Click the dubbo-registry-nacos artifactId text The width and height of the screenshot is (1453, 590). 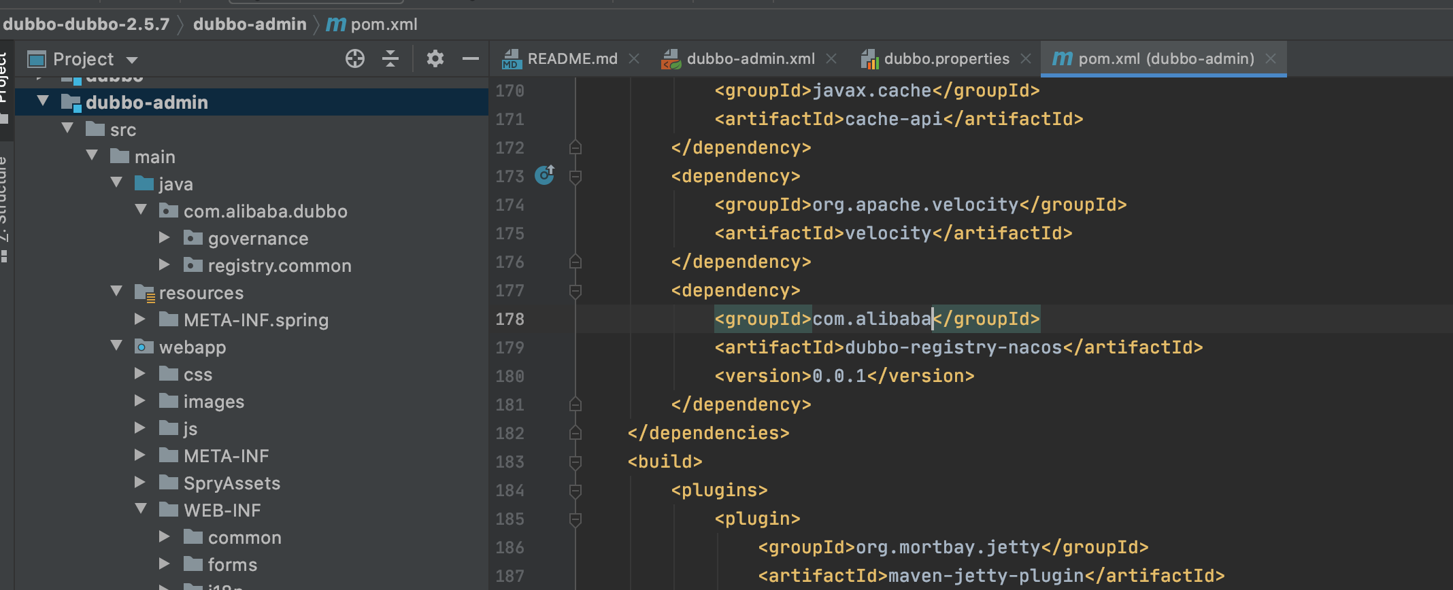pyautogui.click(x=953, y=347)
